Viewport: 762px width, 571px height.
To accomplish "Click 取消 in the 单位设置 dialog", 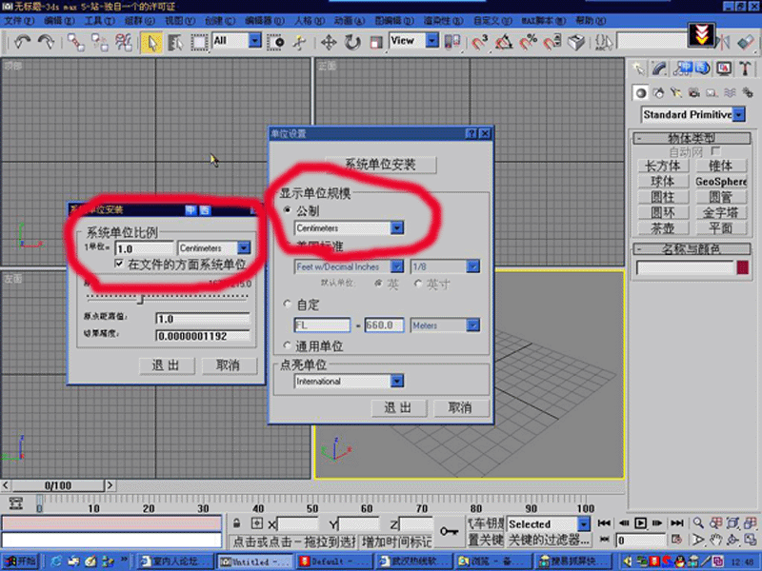I will coord(460,408).
